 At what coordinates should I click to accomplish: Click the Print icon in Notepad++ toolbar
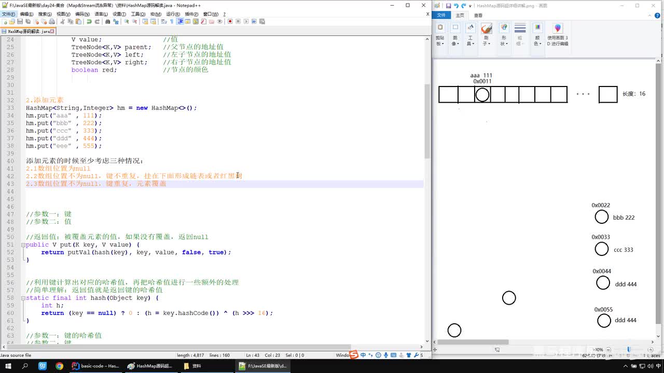pyautogui.click(x=51, y=22)
